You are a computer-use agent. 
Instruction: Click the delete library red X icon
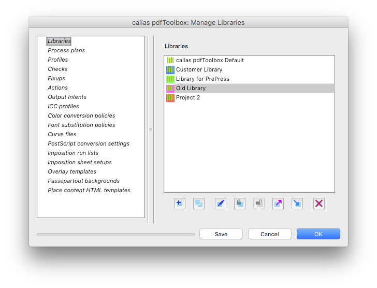tap(319, 204)
